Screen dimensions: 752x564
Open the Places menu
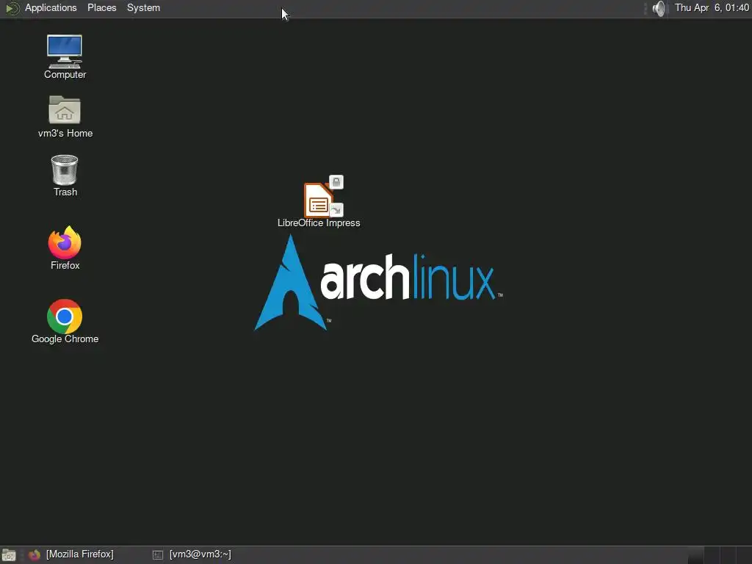101,8
